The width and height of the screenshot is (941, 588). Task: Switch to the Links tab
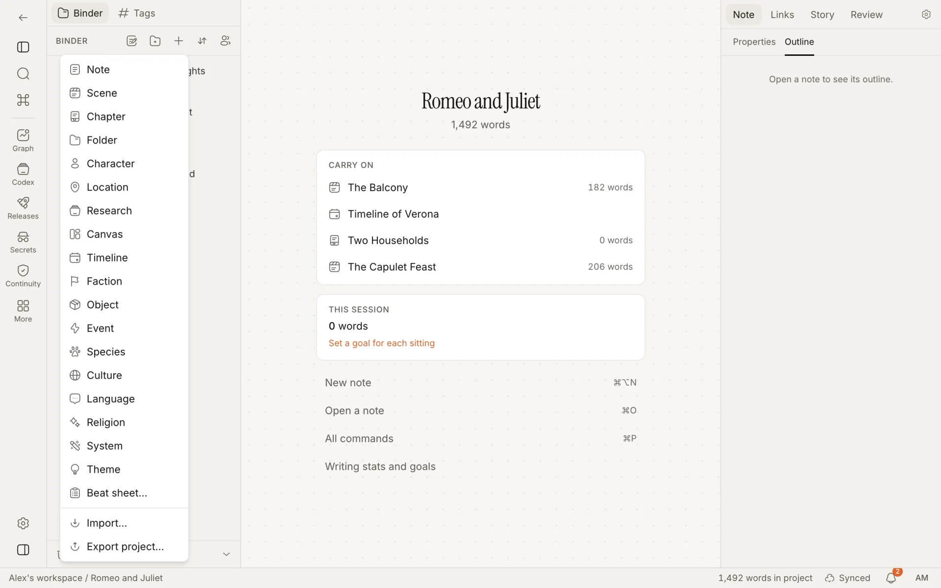point(782,15)
